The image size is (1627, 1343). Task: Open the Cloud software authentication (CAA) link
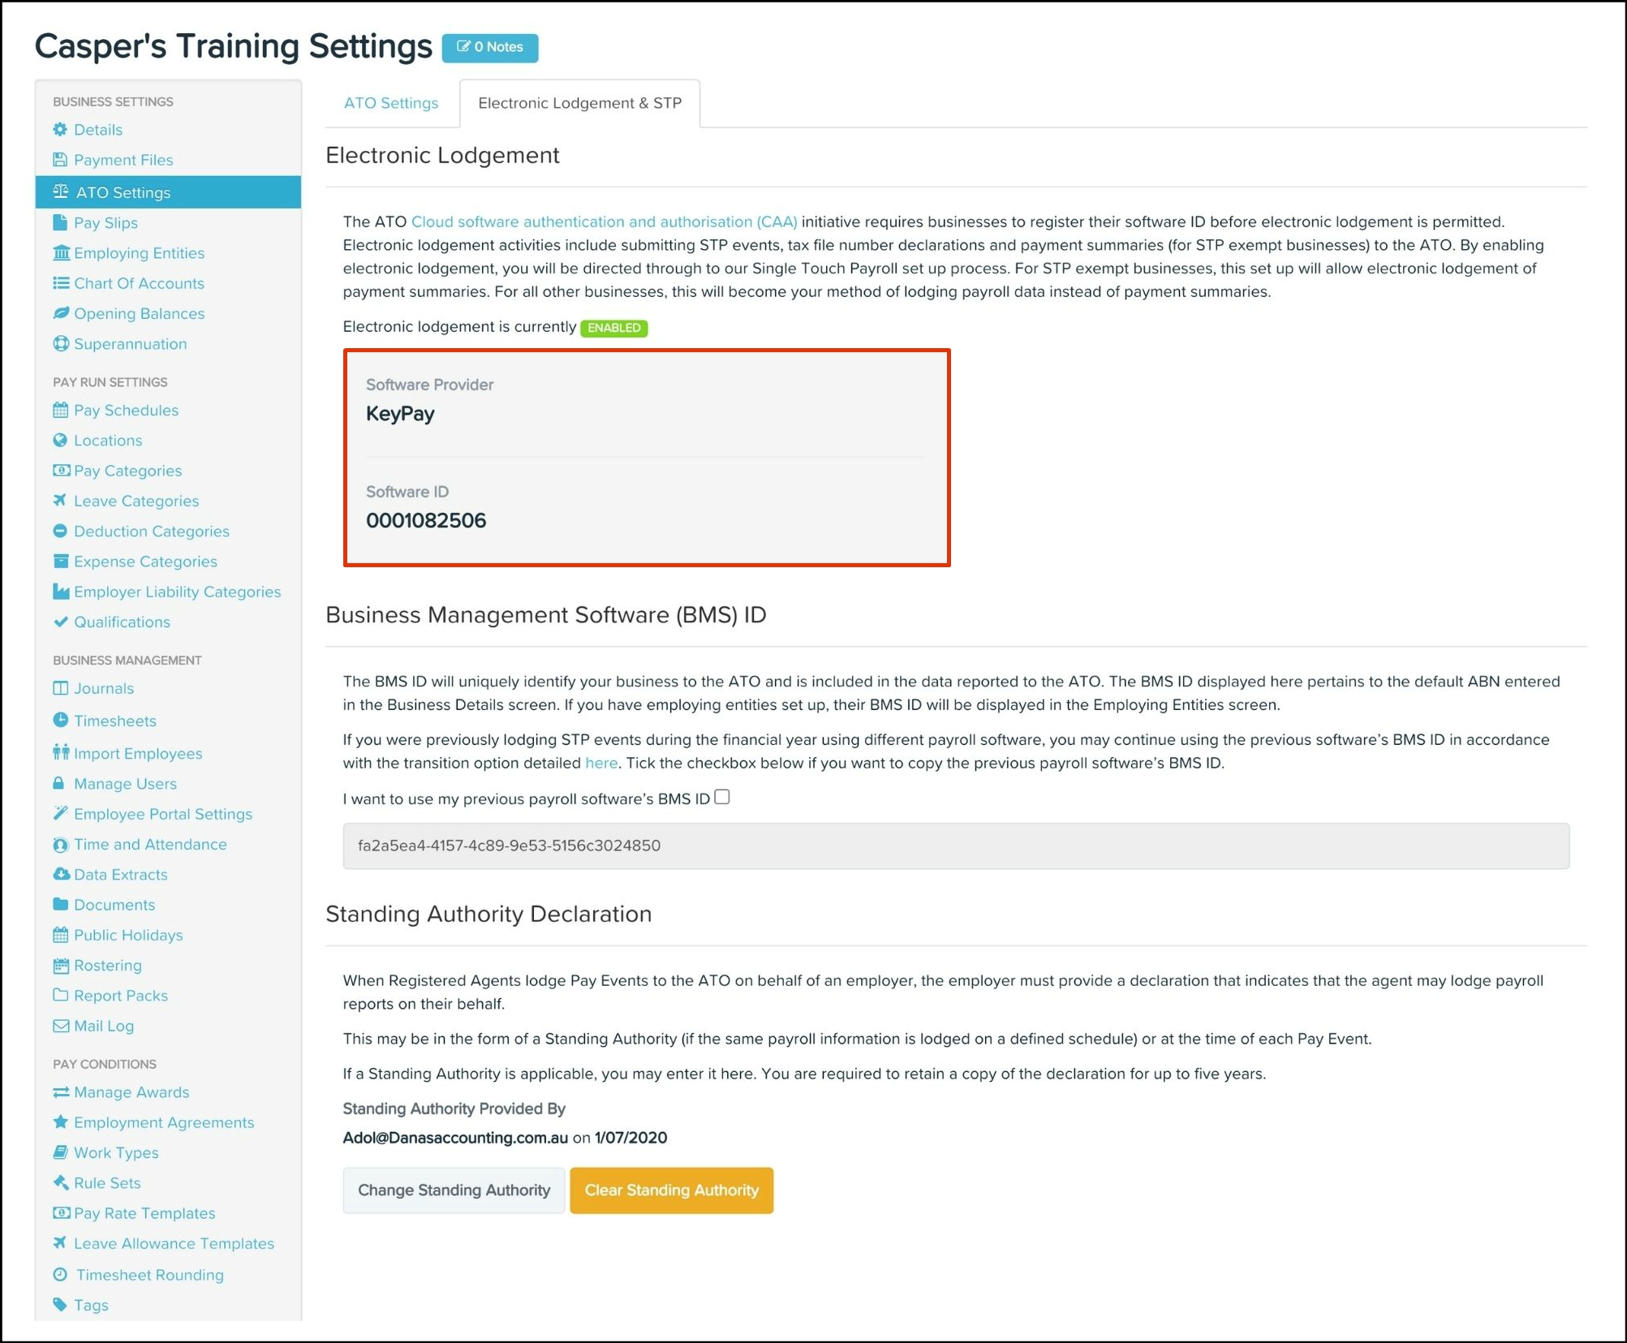click(x=604, y=222)
